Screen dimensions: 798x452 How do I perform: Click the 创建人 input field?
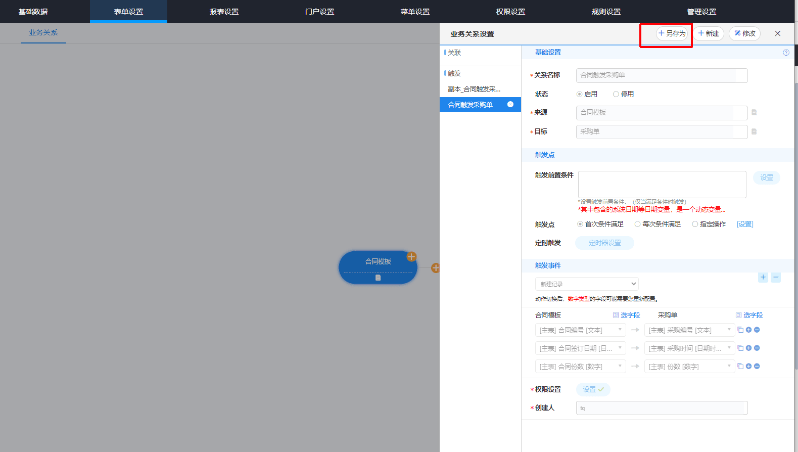click(662, 408)
